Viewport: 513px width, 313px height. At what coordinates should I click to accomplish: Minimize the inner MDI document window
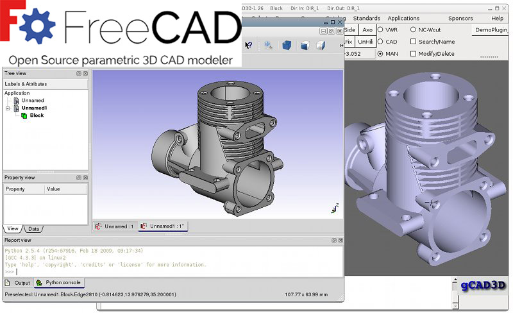point(323,31)
